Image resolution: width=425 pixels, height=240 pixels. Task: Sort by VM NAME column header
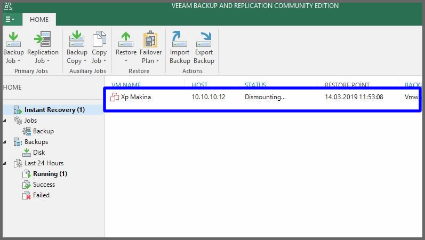coord(126,85)
